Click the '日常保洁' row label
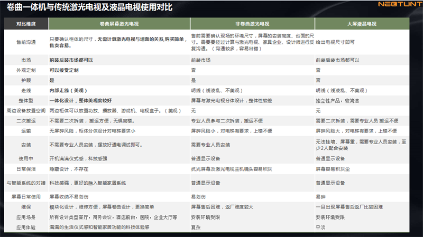The width and height of the screenshot is (423, 237). click(26, 169)
